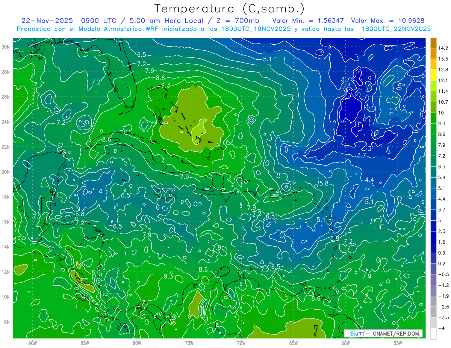Screen dimensions: 451x348
Task: Pick the orange swatch between 13.5 and 14.2
Action: [433, 54]
